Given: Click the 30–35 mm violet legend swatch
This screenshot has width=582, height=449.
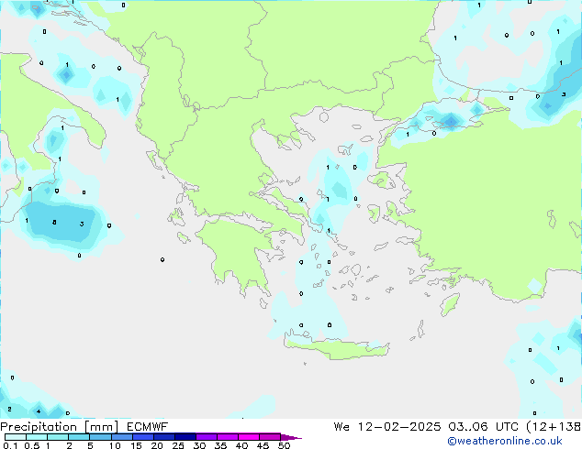Looking at the screenshot, I should coord(206,437).
